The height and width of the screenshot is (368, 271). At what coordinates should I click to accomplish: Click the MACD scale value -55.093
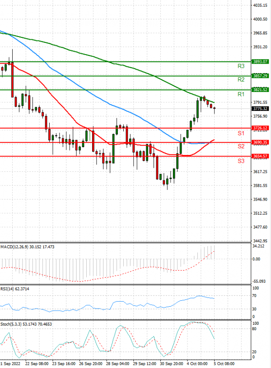pyautogui.click(x=259, y=281)
